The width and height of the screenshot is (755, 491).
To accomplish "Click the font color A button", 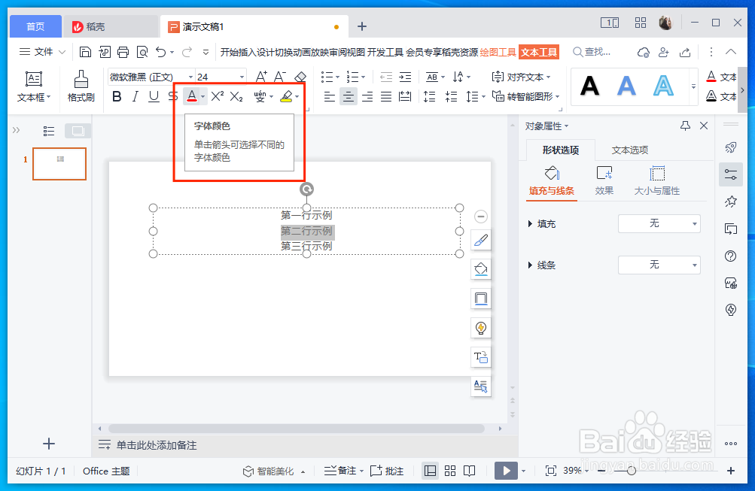I will tap(192, 96).
